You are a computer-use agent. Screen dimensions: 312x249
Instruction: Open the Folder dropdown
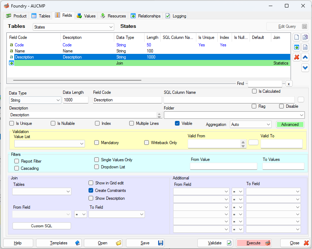point(234,115)
